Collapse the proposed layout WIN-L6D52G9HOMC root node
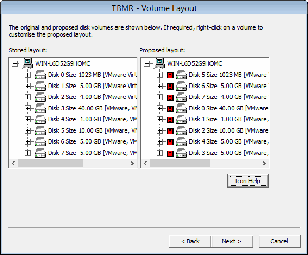 147,63
